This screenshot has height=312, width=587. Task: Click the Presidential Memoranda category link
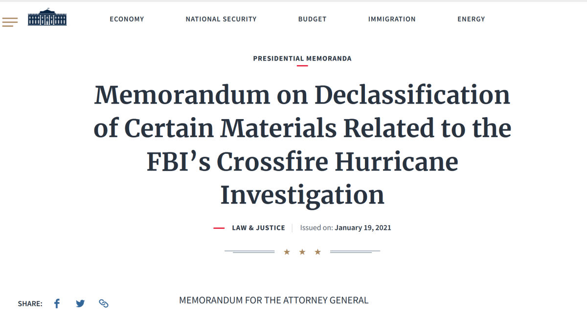point(302,59)
